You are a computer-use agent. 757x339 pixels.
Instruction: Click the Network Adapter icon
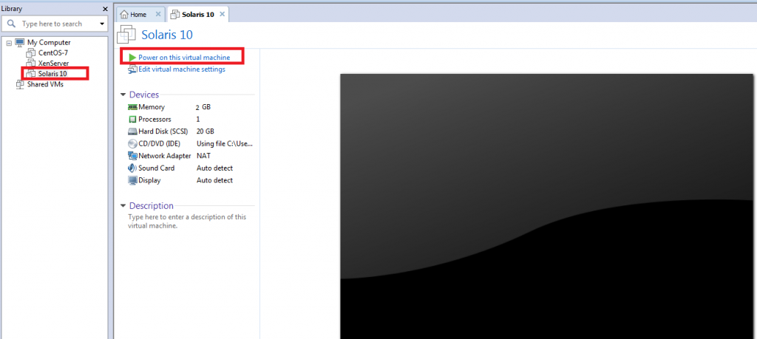132,156
